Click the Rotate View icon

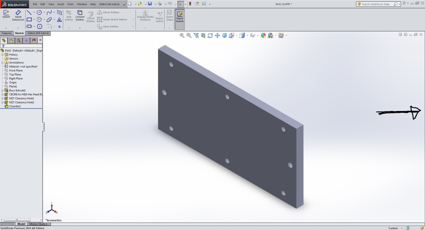[x=210, y=35]
